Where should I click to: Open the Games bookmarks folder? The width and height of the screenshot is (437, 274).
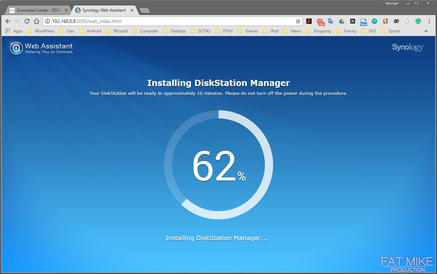click(248, 31)
